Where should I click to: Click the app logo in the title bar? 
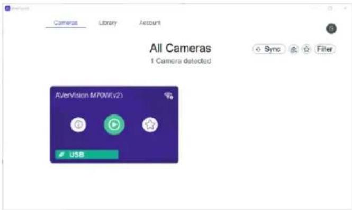click(7, 8)
